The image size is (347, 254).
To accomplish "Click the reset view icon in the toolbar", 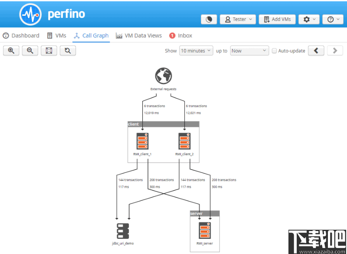I will click(x=67, y=50).
